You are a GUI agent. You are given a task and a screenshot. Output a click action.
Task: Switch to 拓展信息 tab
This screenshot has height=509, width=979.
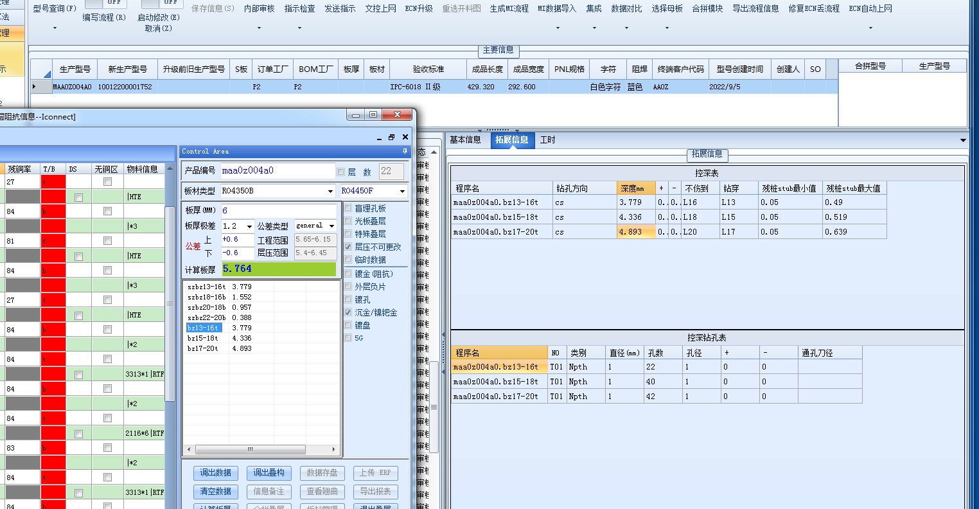[512, 140]
